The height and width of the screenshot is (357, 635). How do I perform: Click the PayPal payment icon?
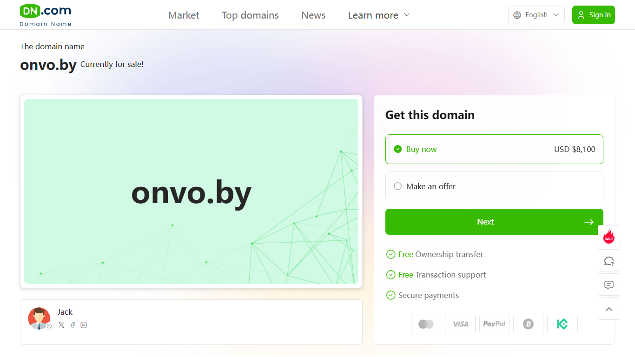[494, 324]
